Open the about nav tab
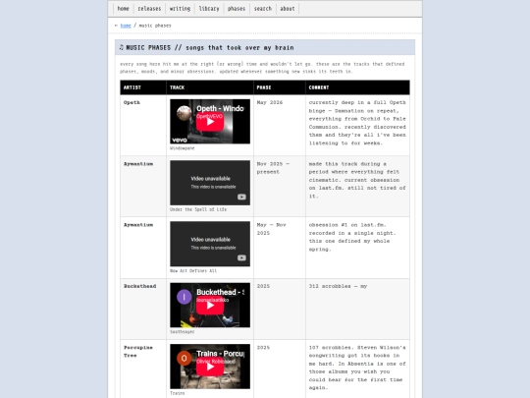The height and width of the screenshot is (398, 530). point(288,9)
